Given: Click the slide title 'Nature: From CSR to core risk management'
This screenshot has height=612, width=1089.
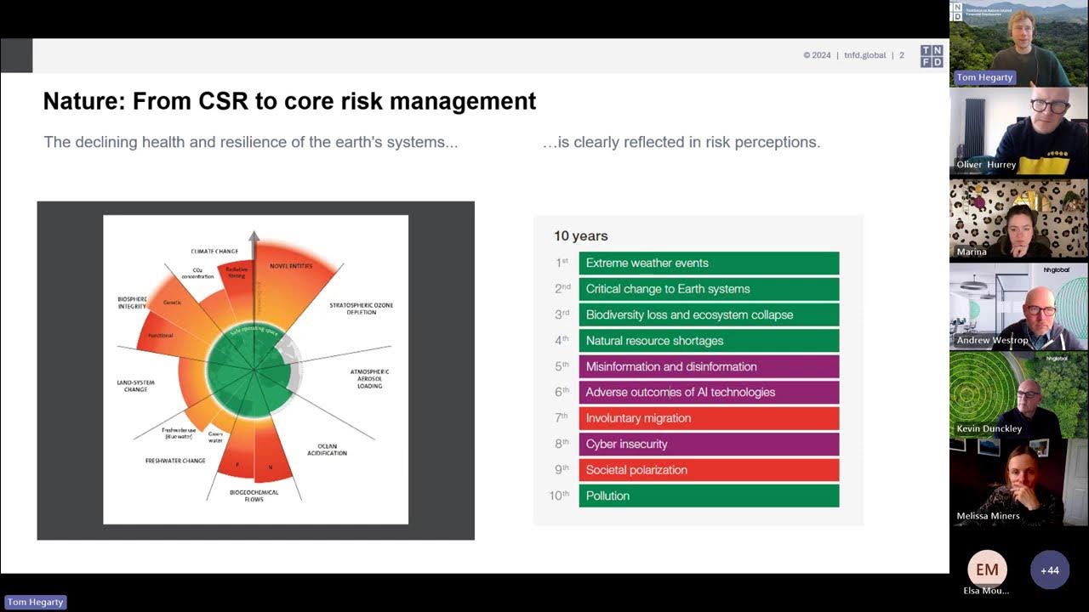Looking at the screenshot, I should click(x=289, y=102).
